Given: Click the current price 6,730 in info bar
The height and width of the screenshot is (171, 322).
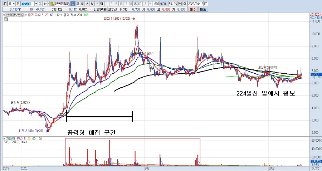Looking at the screenshot, I should (x=14, y=9).
